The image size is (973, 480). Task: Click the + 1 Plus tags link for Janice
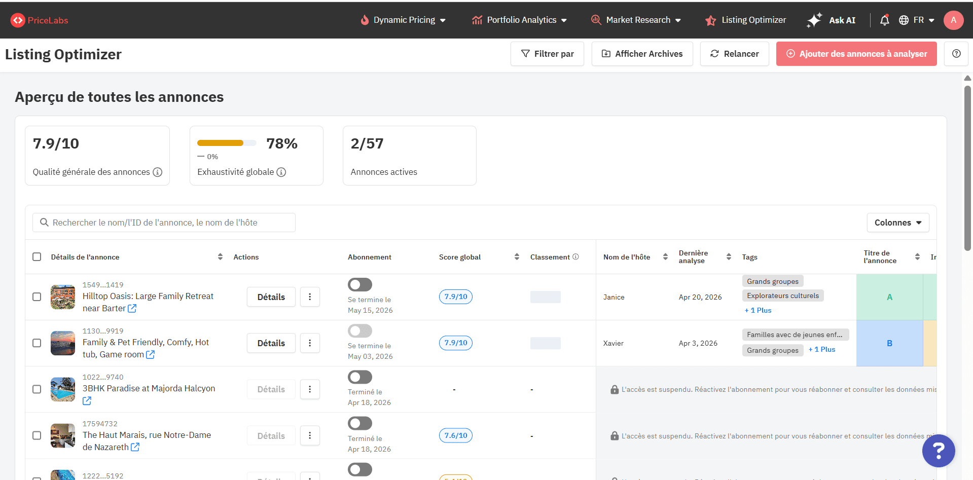coord(758,310)
